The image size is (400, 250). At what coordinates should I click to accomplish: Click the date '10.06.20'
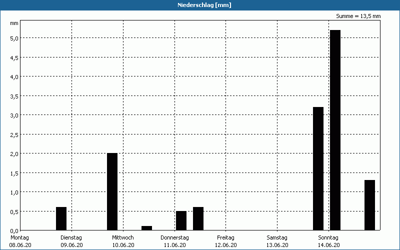(123, 245)
